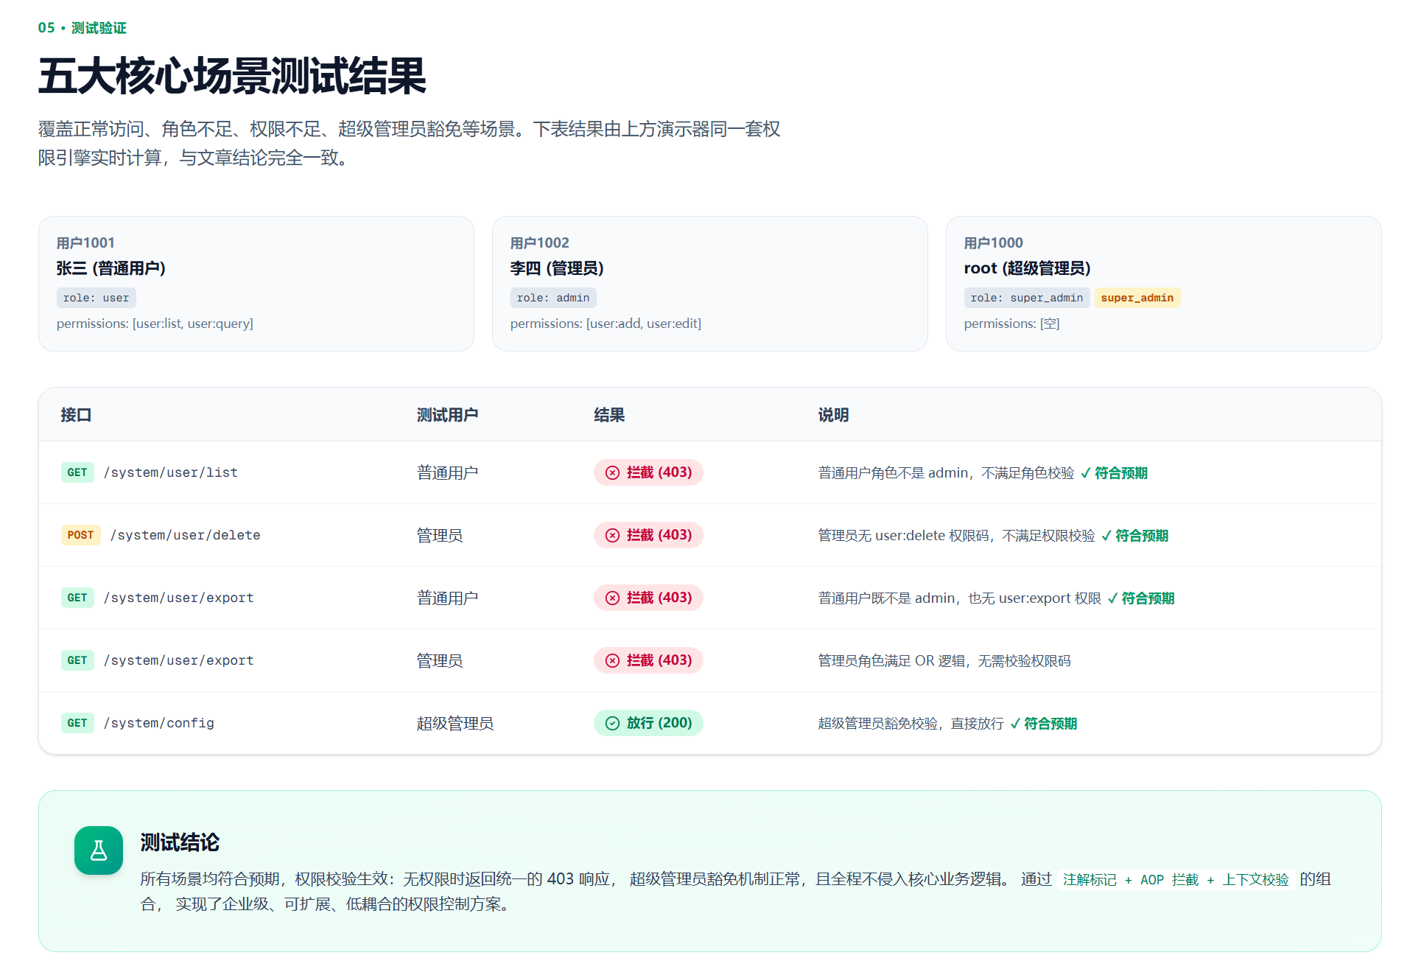Click the 管理员角色满足 OR 逻辑 description

(x=944, y=661)
